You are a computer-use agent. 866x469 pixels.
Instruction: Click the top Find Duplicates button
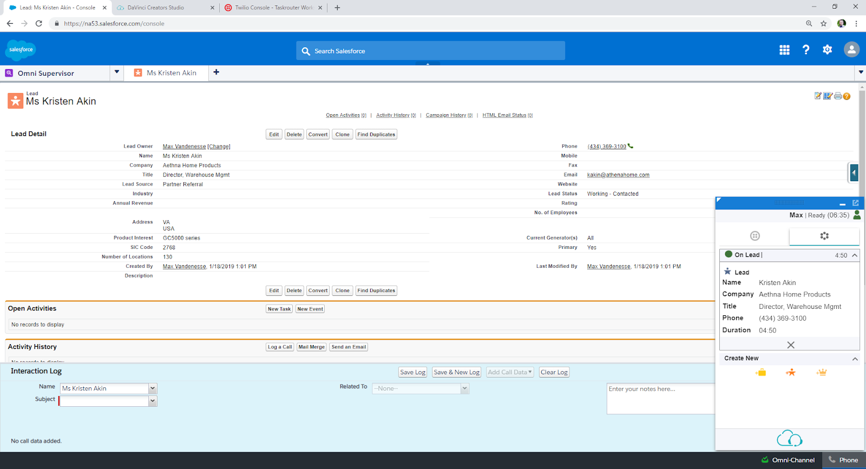point(376,135)
